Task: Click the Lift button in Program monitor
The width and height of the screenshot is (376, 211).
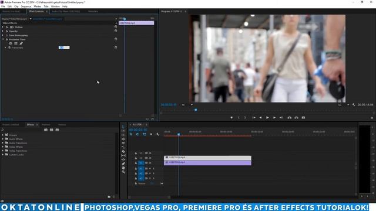Action: tap(290, 118)
